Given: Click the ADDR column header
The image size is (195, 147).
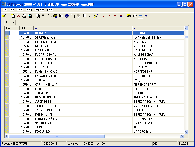Looking at the screenshot, I should click(x=158, y=28).
